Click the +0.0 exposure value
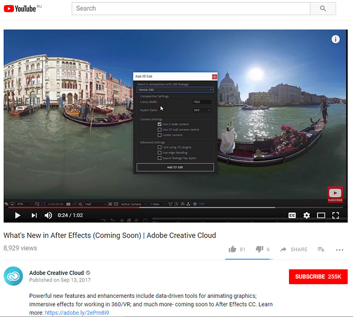The width and height of the screenshot is (353, 317). [x=201, y=204]
